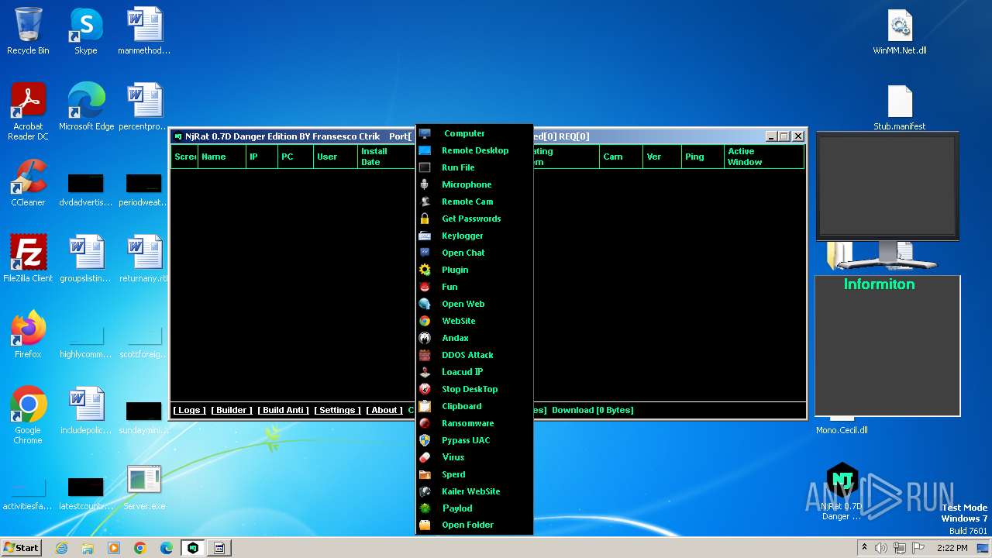
Task: Click the PC column header
Action: tap(296, 157)
